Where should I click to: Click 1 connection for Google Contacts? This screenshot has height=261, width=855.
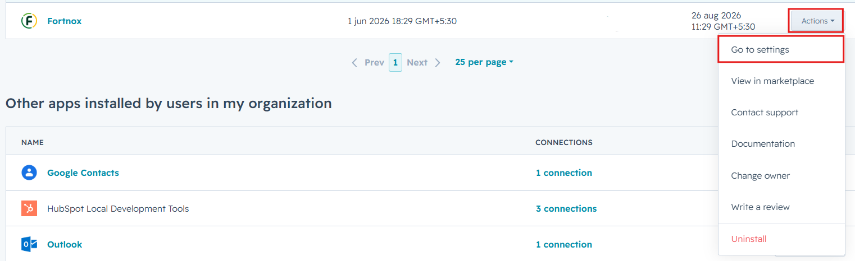click(x=563, y=173)
